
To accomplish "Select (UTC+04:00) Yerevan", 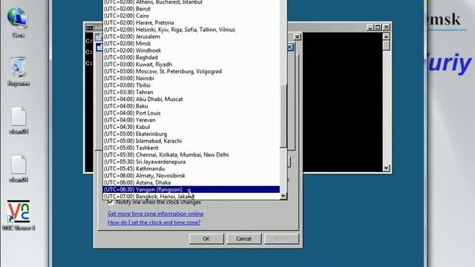I will (x=191, y=120).
